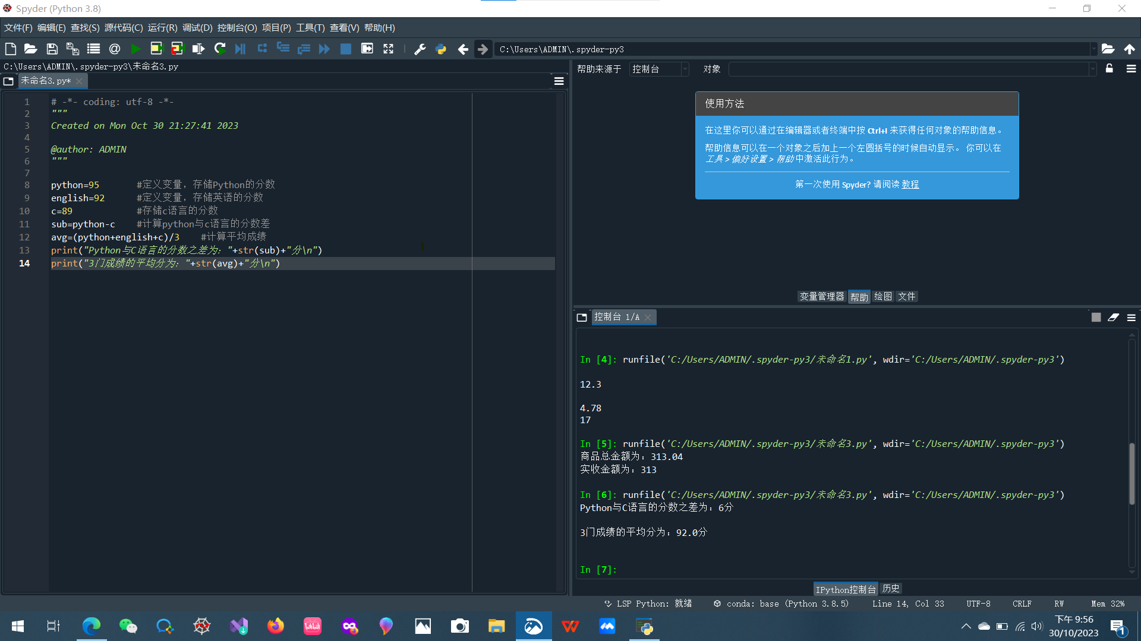Screen dimensions: 1141x641
Task: Open the 运行(R) menu
Action: pyautogui.click(x=162, y=28)
